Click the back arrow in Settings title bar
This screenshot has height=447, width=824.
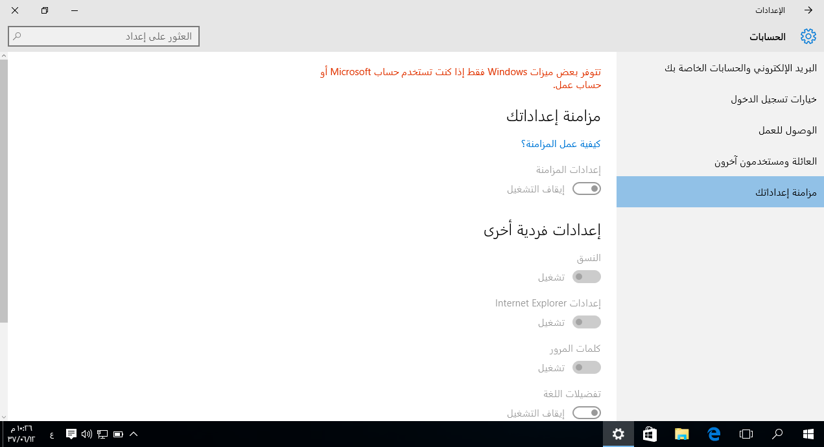tap(808, 10)
